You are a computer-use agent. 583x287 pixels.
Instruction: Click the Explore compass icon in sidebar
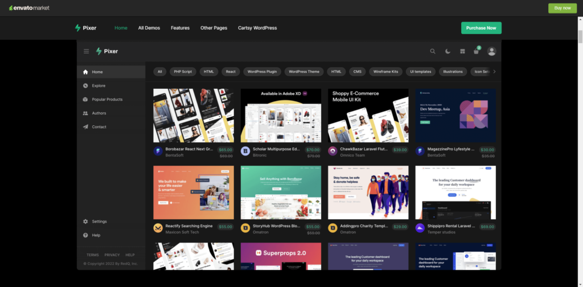pyautogui.click(x=85, y=86)
